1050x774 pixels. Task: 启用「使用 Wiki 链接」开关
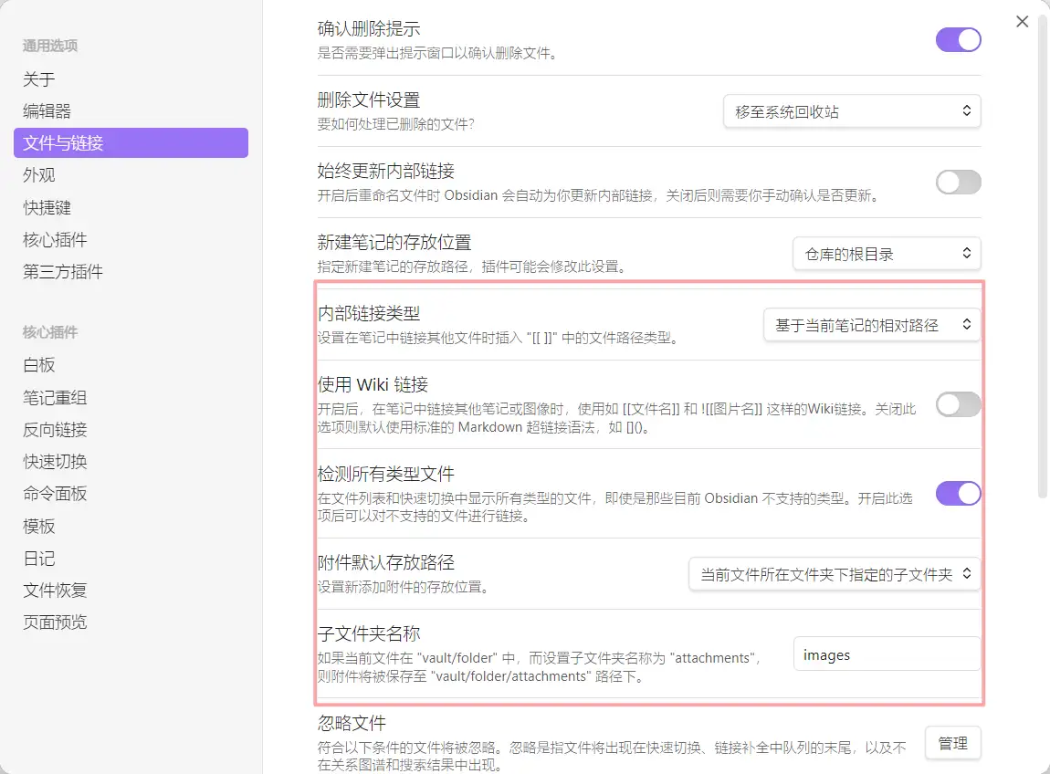pos(957,404)
